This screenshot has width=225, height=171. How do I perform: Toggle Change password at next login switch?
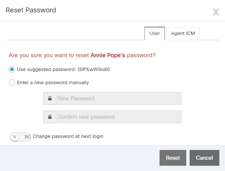pos(21,137)
